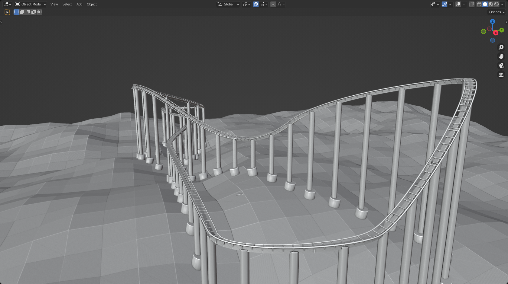The width and height of the screenshot is (508, 284).
Task: Open the object visibility and selectability dropdown
Action: point(435,4)
